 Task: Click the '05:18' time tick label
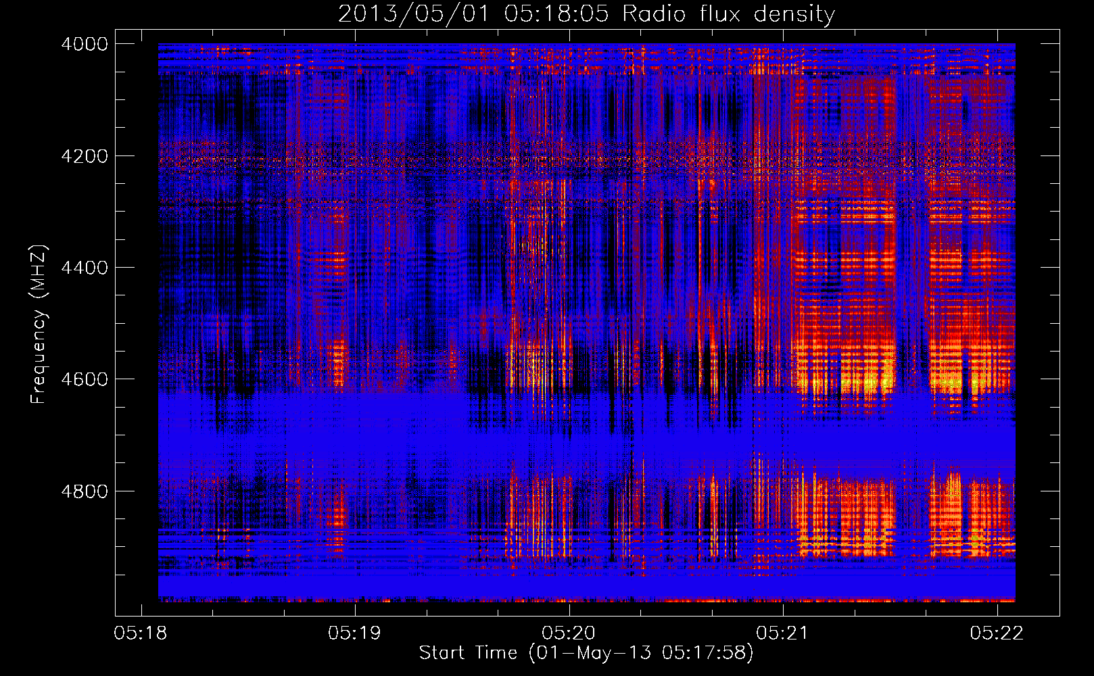(x=141, y=633)
